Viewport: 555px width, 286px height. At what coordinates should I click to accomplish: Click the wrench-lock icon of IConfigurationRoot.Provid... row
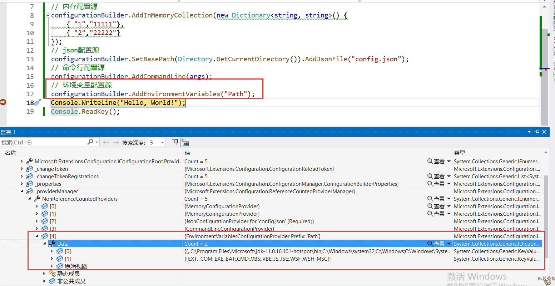coord(30,162)
